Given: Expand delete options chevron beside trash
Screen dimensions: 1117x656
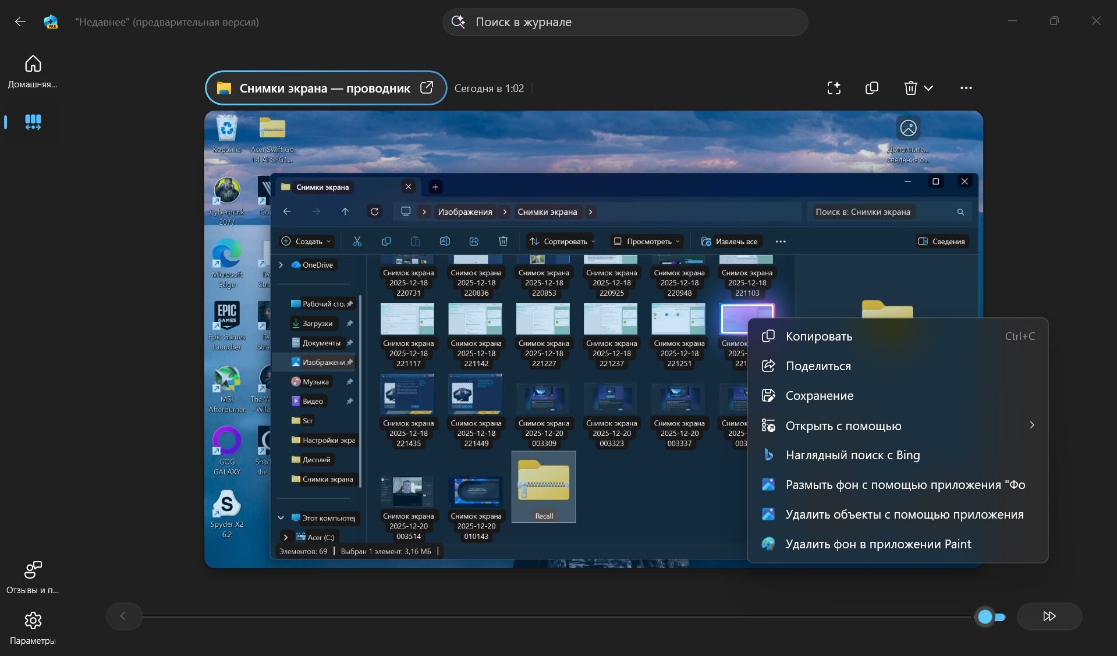Looking at the screenshot, I should 928,88.
